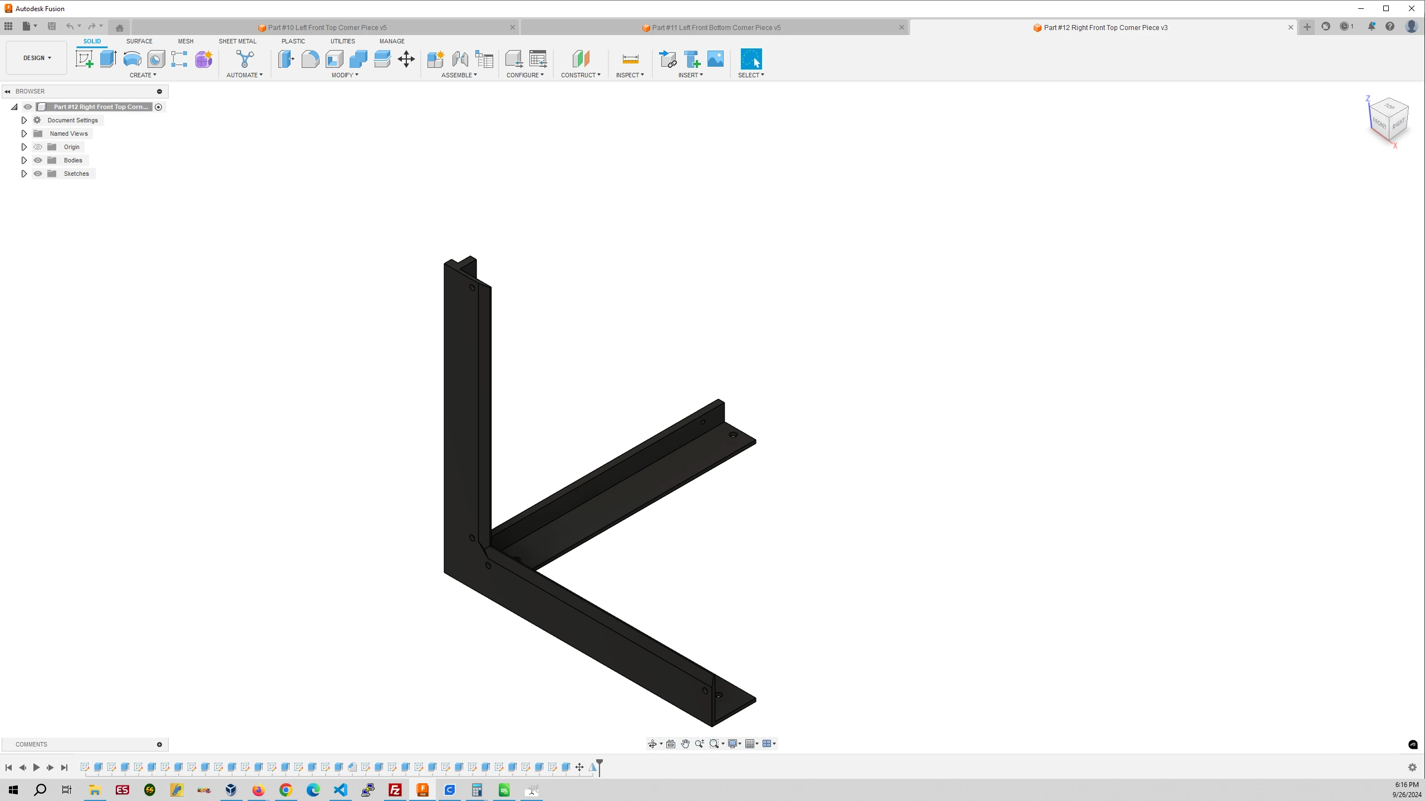This screenshot has width=1425, height=801.
Task: Expand the Named Views node
Action: tap(24, 133)
